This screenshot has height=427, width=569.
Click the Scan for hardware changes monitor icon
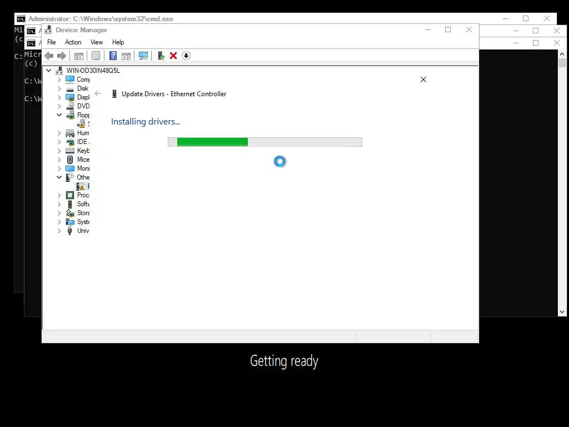tap(143, 56)
